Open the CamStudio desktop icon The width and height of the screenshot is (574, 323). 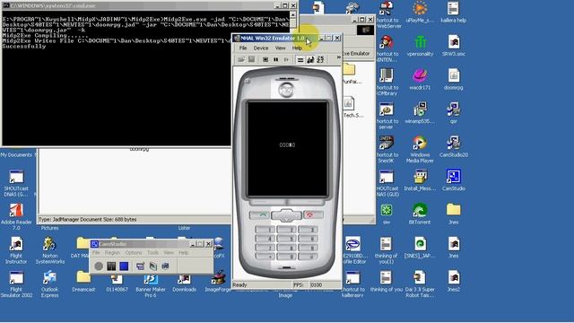click(454, 180)
